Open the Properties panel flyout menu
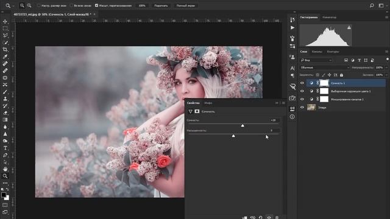Viewport: 390px width, 219px height. (x=283, y=103)
